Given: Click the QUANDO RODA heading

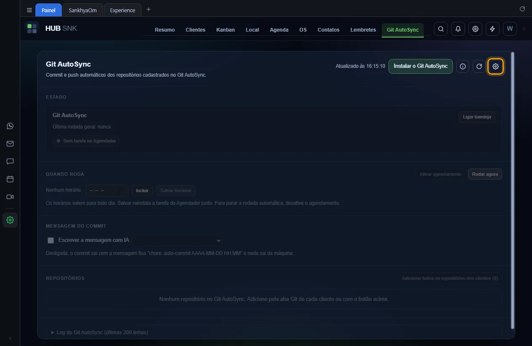Looking at the screenshot, I should click(x=65, y=174).
